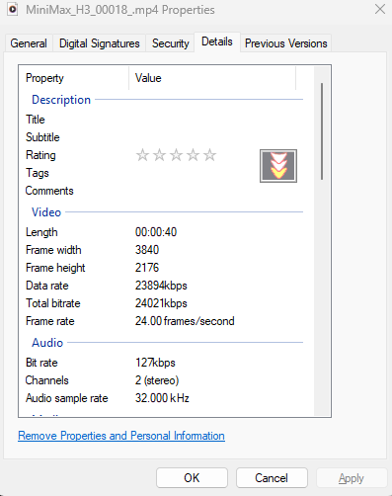This screenshot has width=392, height=496.
Task: Click the Audio section heading
Action: pos(47,343)
